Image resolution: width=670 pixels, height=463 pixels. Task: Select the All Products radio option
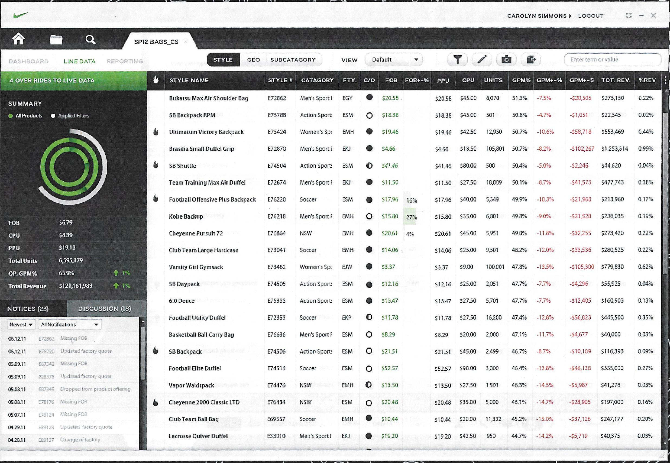[11, 116]
